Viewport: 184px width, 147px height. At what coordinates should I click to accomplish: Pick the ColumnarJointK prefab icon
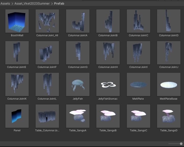pyautogui.click(x=17, y=84)
